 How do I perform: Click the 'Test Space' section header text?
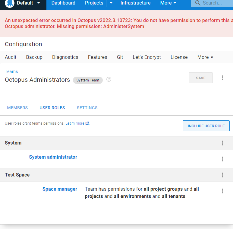[x=17, y=175]
